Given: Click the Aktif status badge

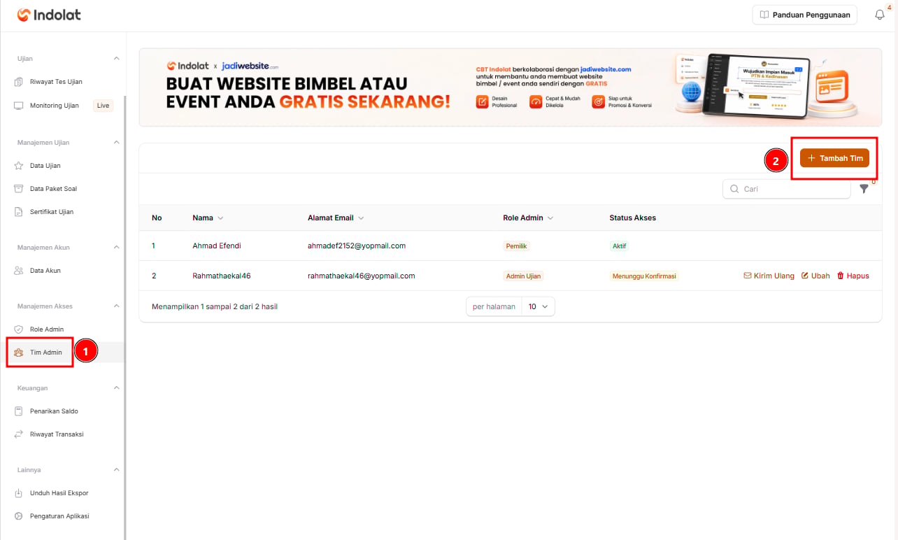Looking at the screenshot, I should 620,246.
